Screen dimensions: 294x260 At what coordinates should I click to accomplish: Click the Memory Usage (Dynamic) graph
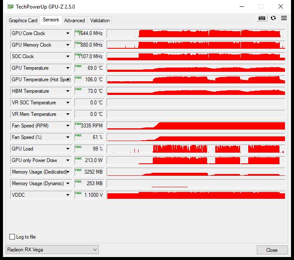click(196, 183)
